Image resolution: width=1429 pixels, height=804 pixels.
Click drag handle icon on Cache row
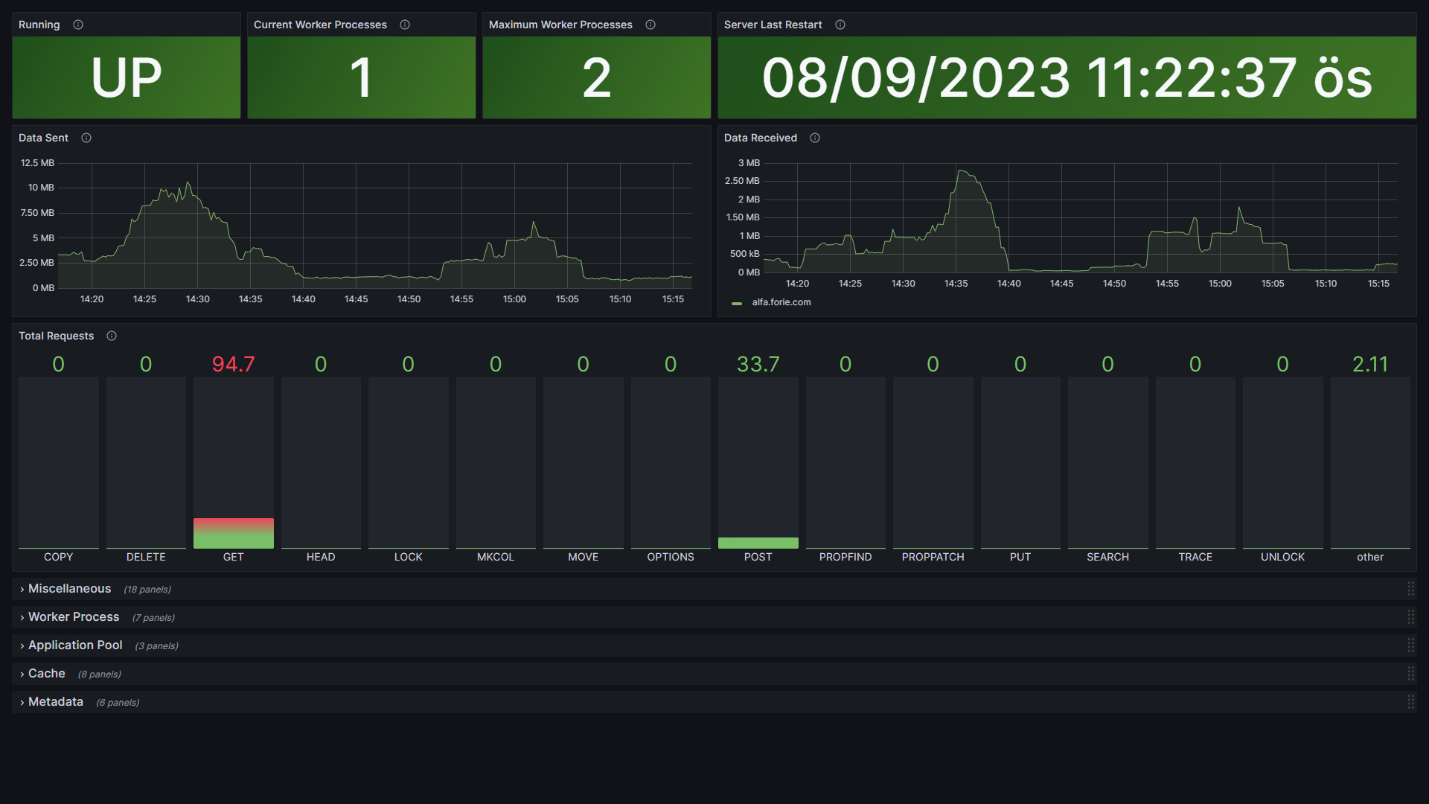coord(1410,674)
